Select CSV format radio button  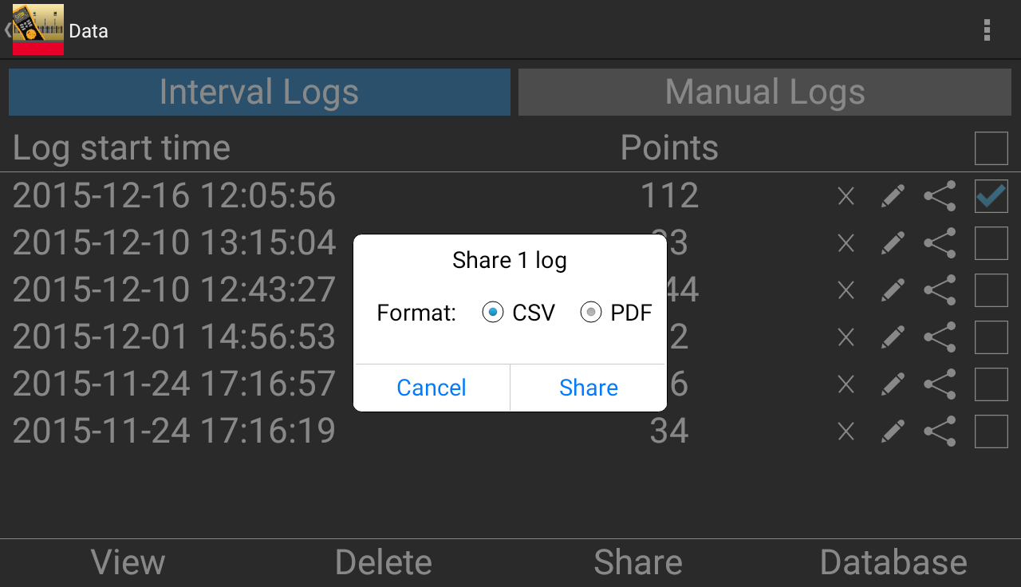click(x=493, y=313)
